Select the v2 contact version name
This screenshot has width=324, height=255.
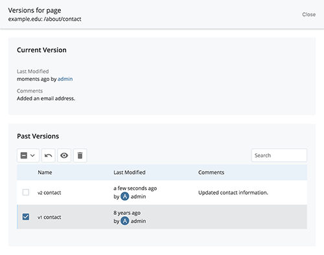49,193
